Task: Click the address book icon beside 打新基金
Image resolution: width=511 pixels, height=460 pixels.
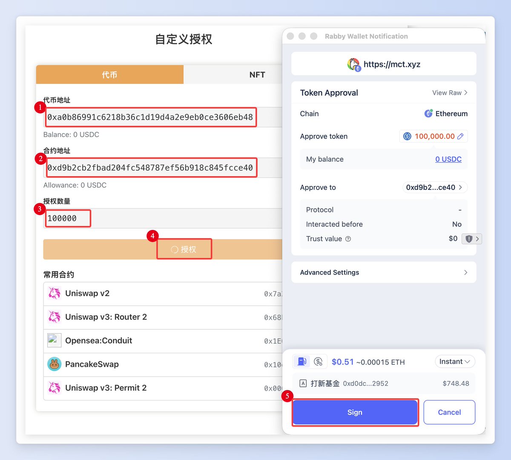Action: [x=303, y=383]
